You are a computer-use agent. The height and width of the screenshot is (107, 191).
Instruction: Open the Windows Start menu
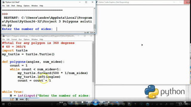coord(3,104)
